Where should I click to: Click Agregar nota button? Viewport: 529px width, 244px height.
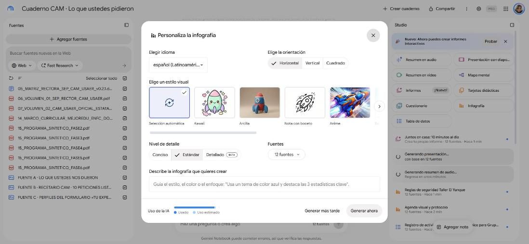(452, 227)
